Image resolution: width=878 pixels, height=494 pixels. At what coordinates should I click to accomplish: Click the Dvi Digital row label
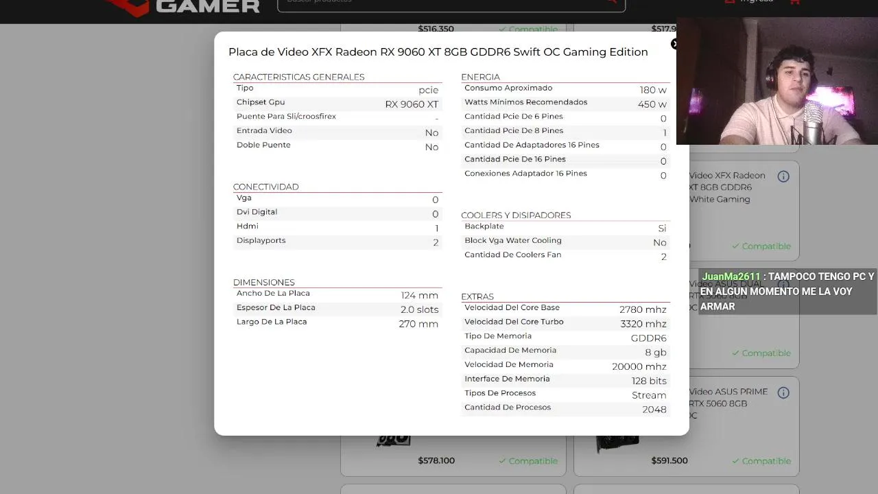click(x=257, y=212)
